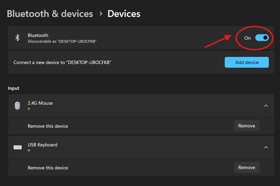Click the USB Keyboard device icon
The image size is (280, 186).
point(17,147)
